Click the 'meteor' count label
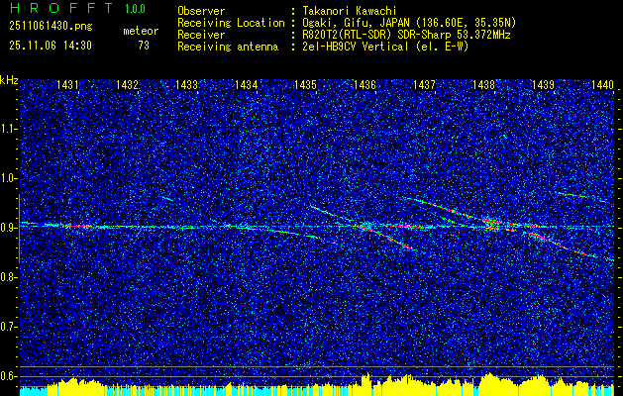 (x=141, y=31)
